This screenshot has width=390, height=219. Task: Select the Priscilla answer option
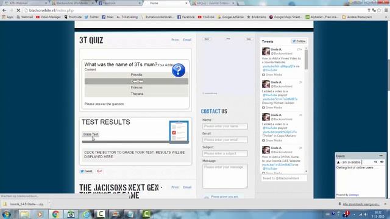(136, 75)
